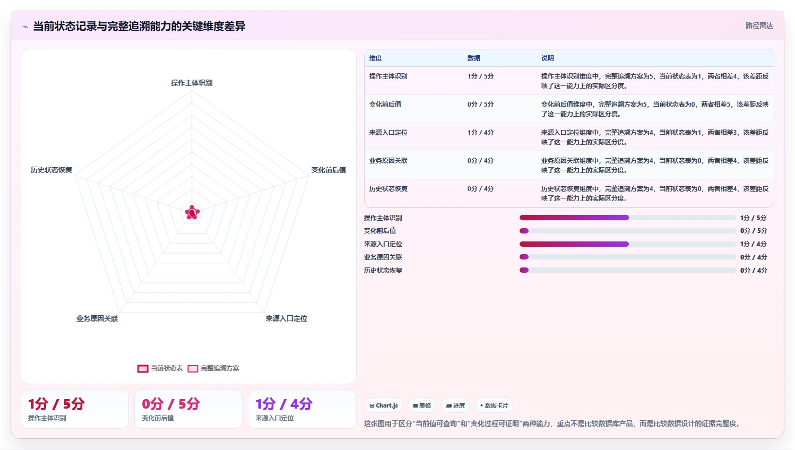Select the 进度 tag chip
This screenshot has height=450, width=795.
point(455,405)
